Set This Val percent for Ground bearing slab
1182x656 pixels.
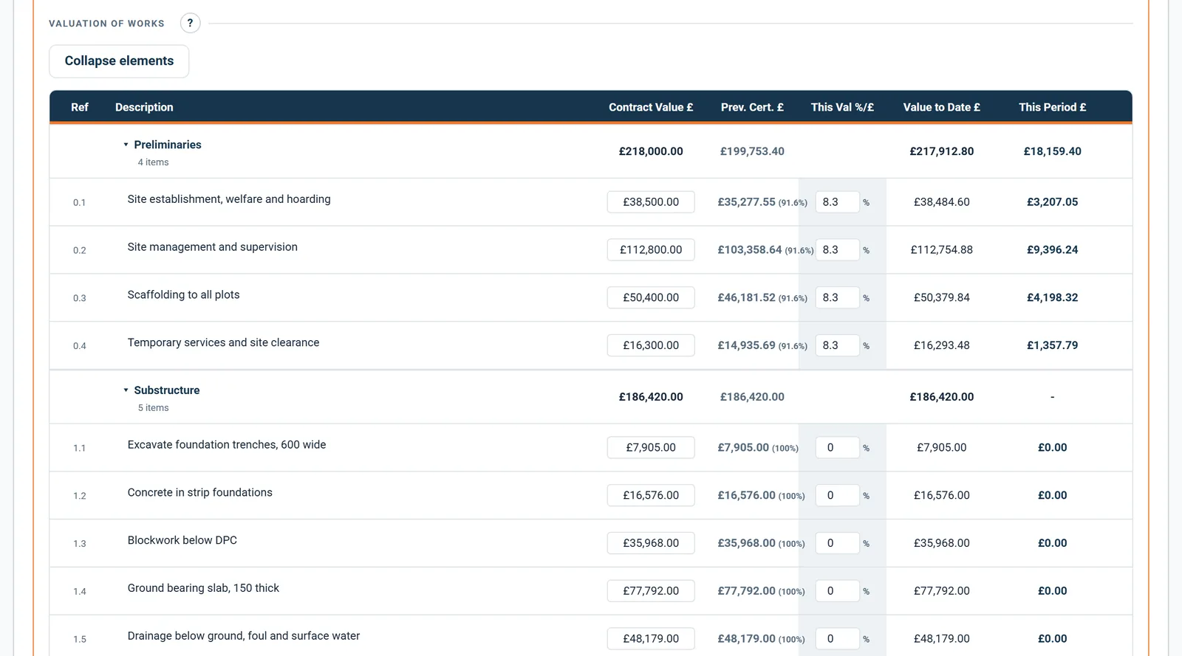(838, 591)
